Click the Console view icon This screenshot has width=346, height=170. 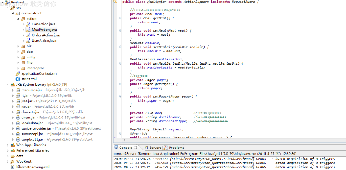pyautogui.click(x=116, y=147)
